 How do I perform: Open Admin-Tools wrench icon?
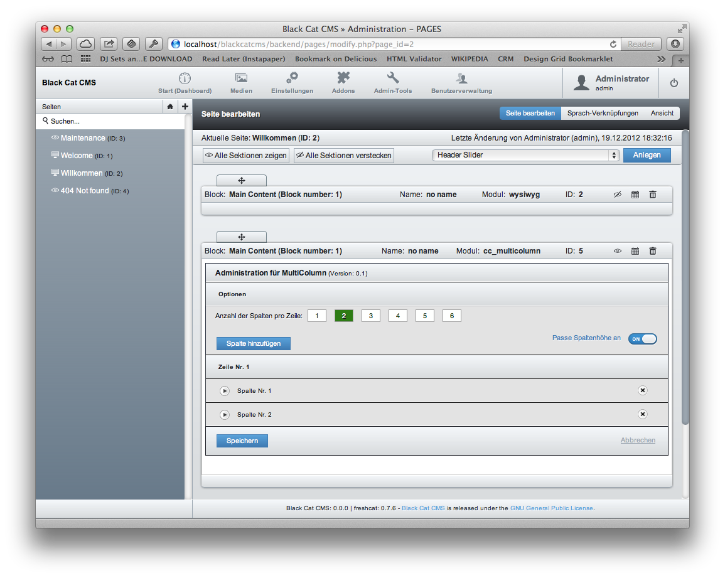coord(392,77)
